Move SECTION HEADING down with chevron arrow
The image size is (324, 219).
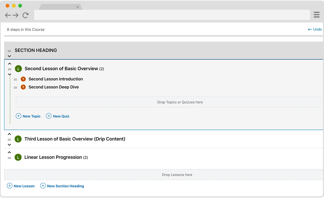coord(9,56)
